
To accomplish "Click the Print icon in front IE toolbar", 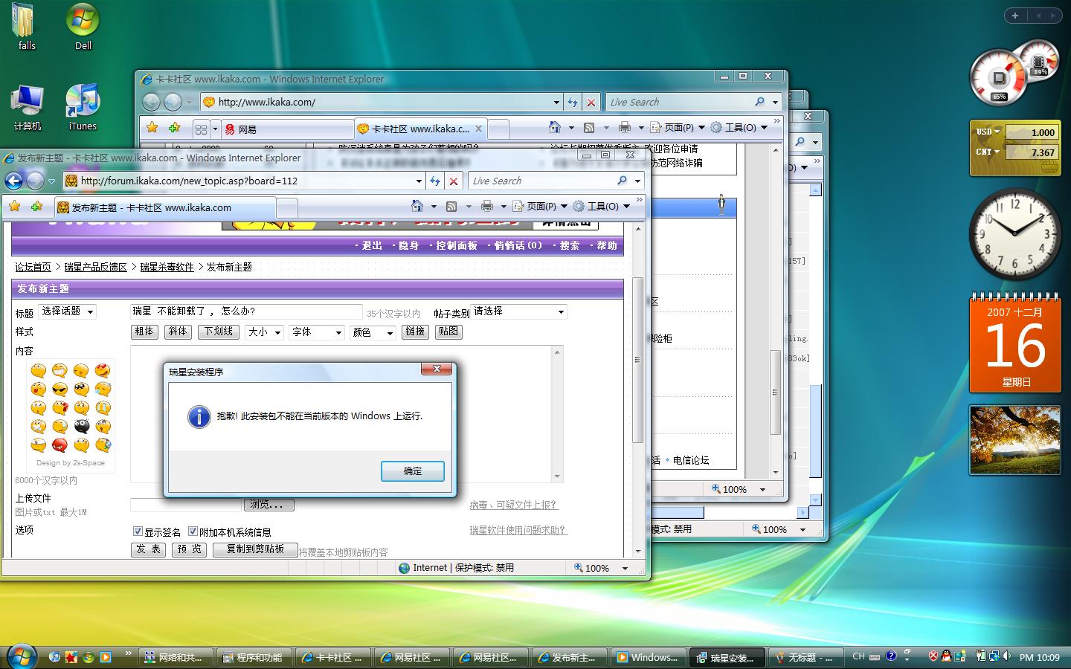I will click(486, 206).
